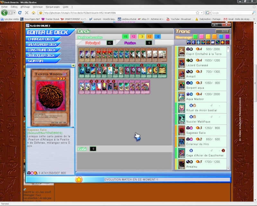Click the orange card count box showing 12
Image resolution: width=257 pixels, height=206 pixels.
coord(149,36)
